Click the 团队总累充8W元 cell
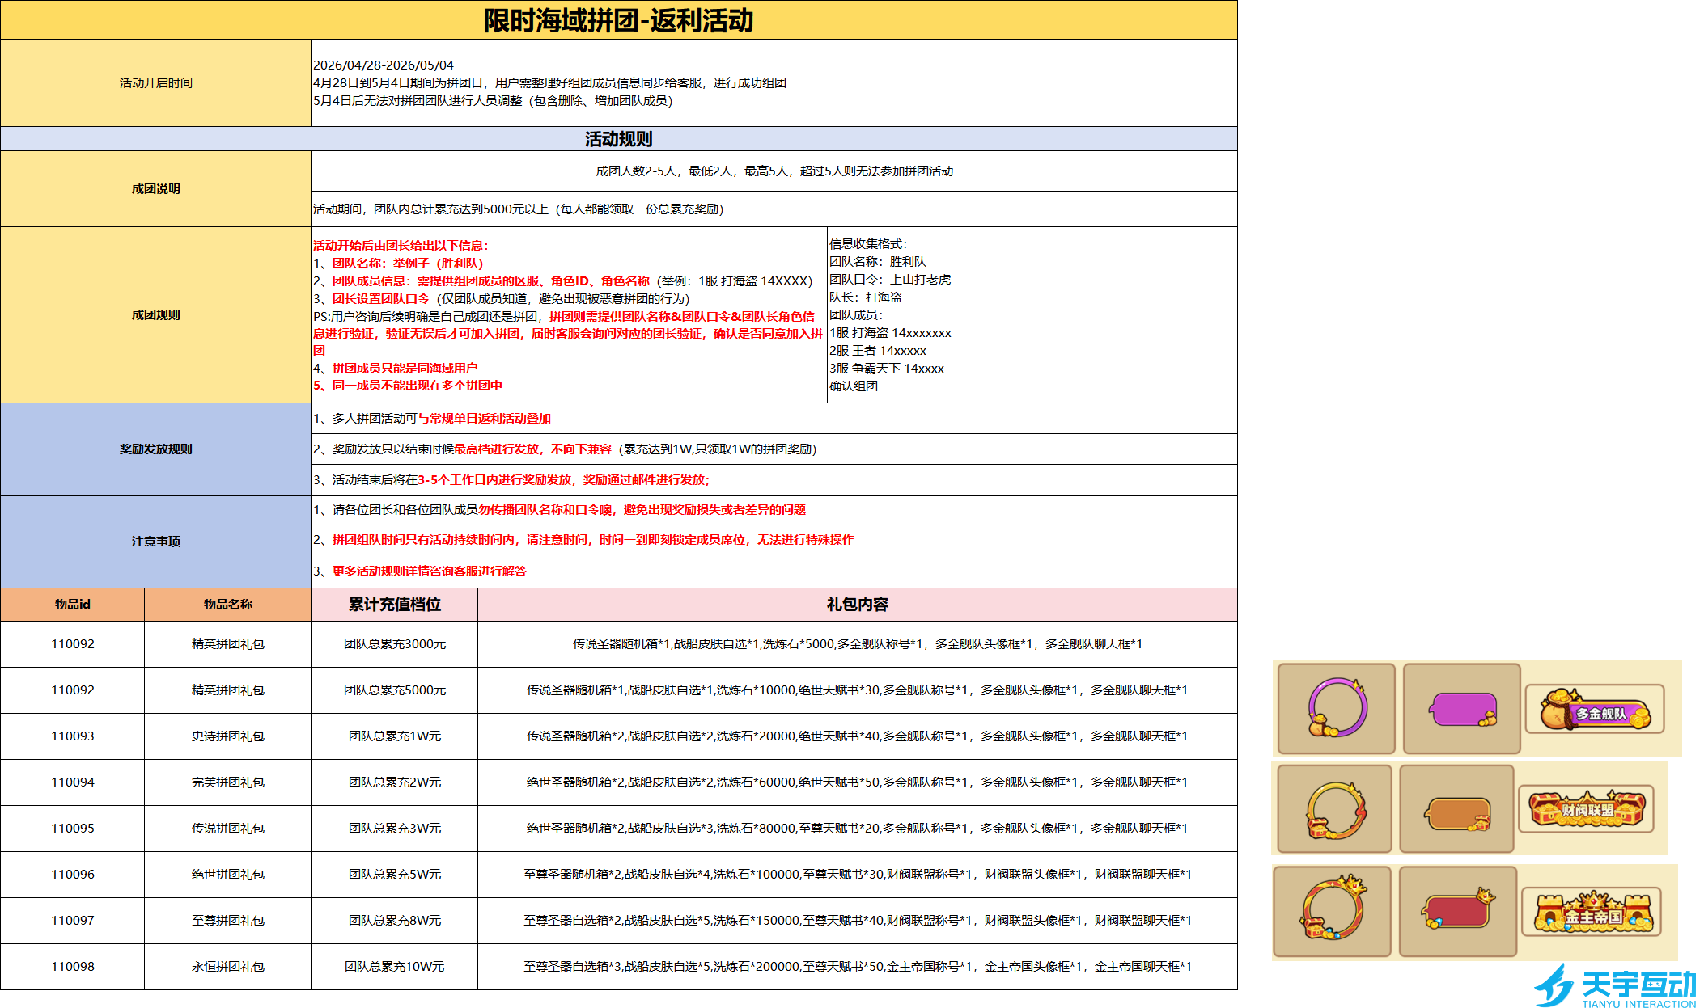Screen dimensions: 1704x1008 (394, 921)
